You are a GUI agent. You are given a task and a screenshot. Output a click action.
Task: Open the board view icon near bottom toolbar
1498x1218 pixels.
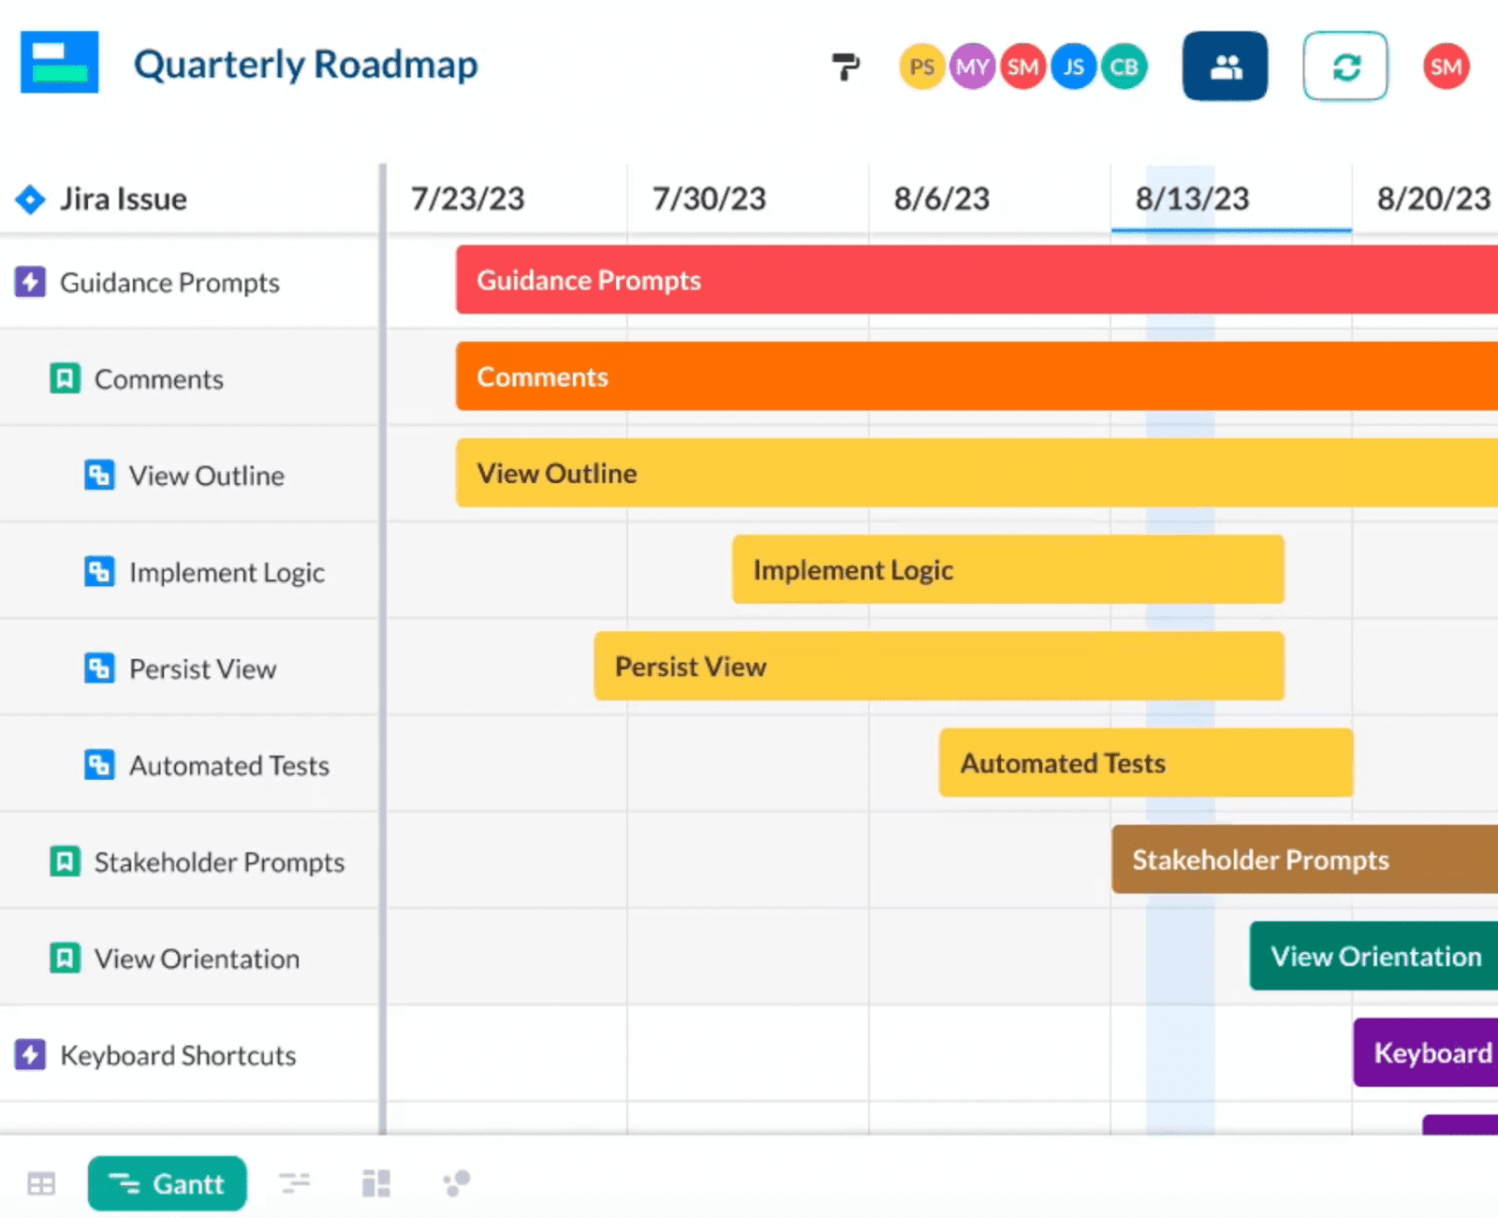(x=376, y=1183)
